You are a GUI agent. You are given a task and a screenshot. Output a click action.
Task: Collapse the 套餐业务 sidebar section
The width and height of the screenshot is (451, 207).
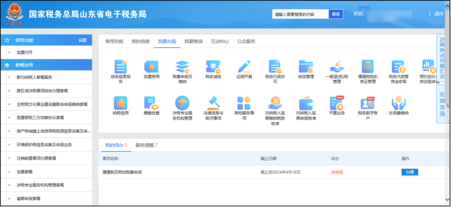(46, 65)
